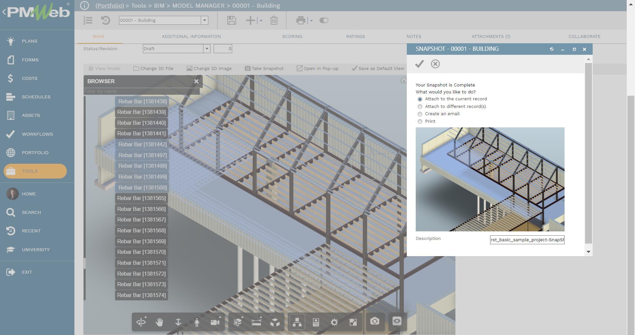The height and width of the screenshot is (335, 635).
Task: Open the Properties panel icon
Action: (x=316, y=322)
